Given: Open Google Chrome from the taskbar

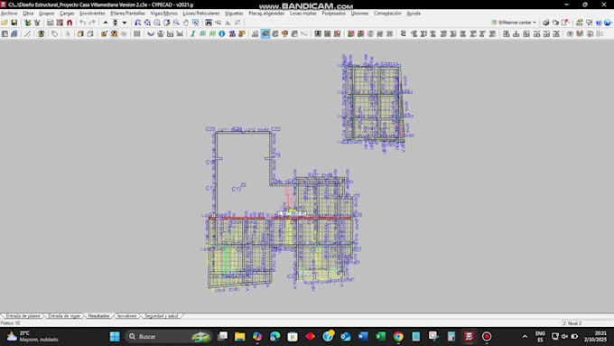Looking at the screenshot, I should click(398, 337).
